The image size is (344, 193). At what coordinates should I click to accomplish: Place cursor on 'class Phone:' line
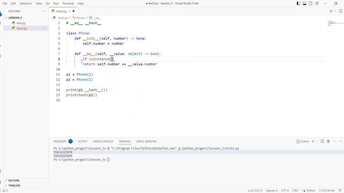(78, 33)
